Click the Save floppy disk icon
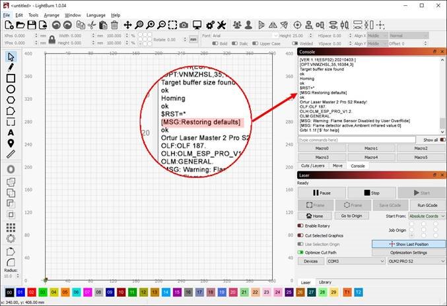 (32, 25)
